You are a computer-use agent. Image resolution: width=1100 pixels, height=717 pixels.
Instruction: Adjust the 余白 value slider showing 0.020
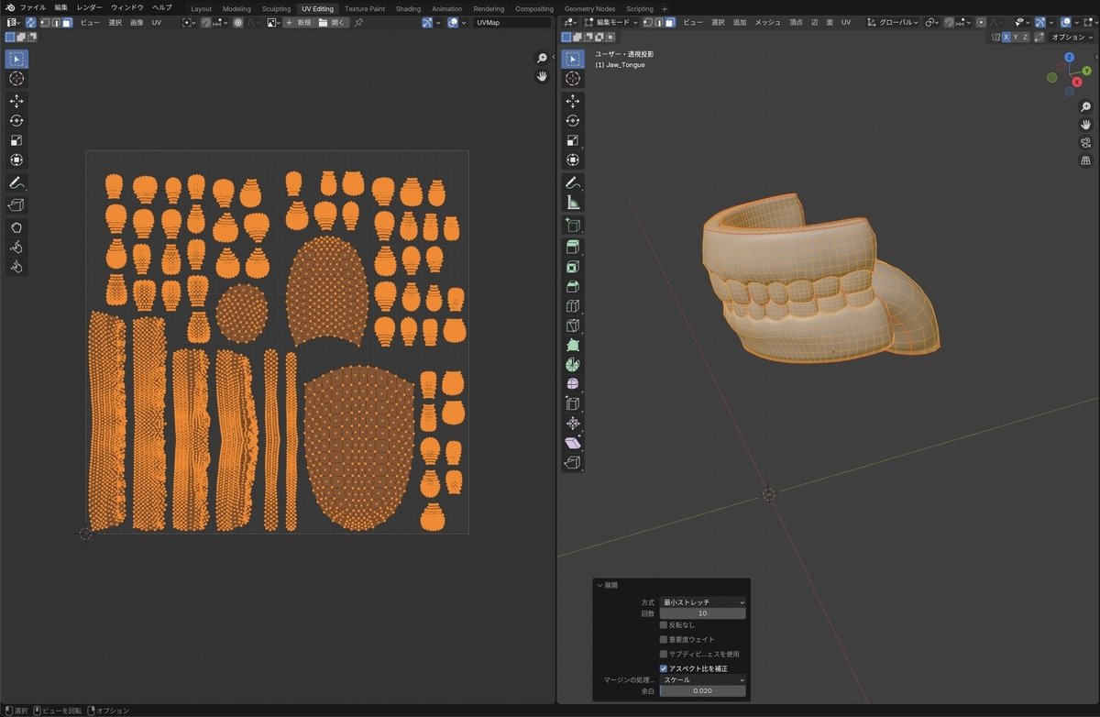[x=701, y=690]
